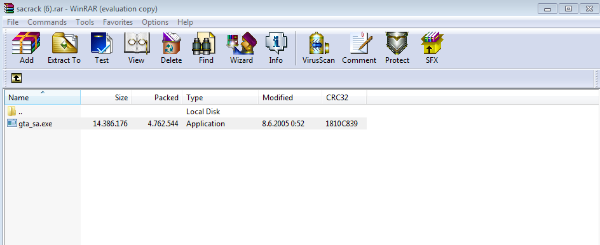Image resolution: width=600 pixels, height=245 pixels.
Task: Open the Find binoculars tool
Action: tap(206, 48)
